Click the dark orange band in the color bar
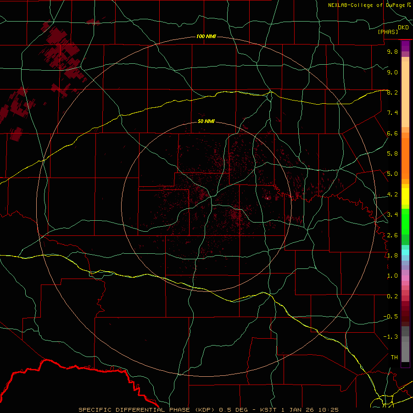This screenshot has width=413, height=413. point(405,159)
